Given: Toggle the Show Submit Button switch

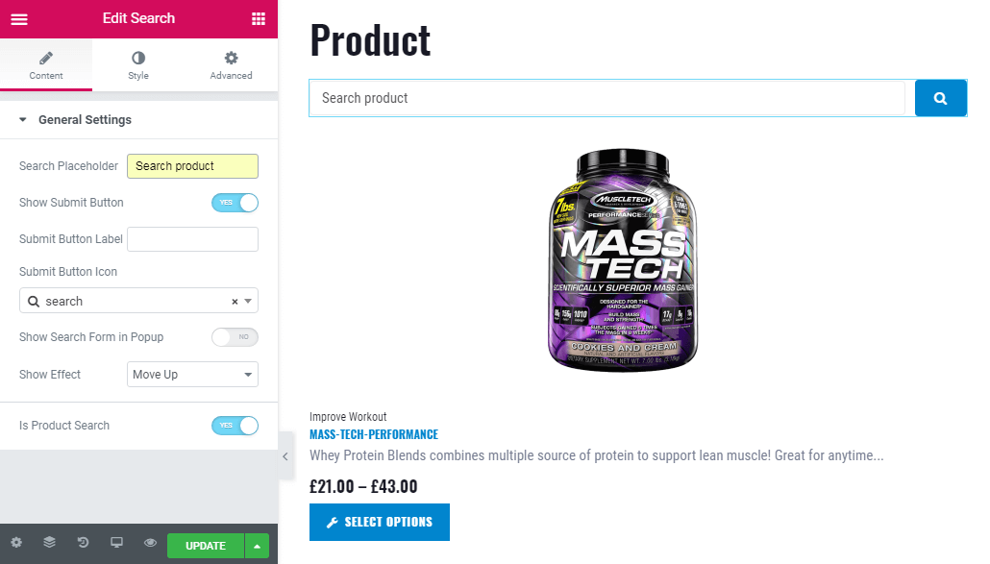Looking at the screenshot, I should (x=235, y=203).
